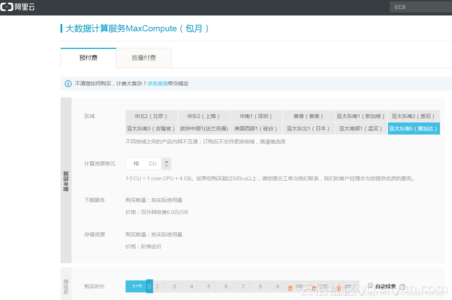Select region 美国西部1（硅谷）
The height and width of the screenshot is (300, 452).
(256, 128)
